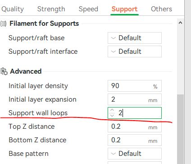191x164 pixels.
Task: Click the Advanced section heading
Action: point(26,71)
